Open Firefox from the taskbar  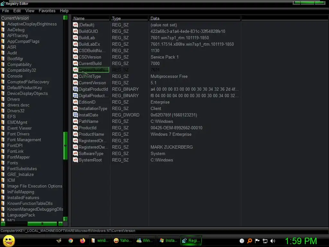pyautogui.click(x=83, y=241)
